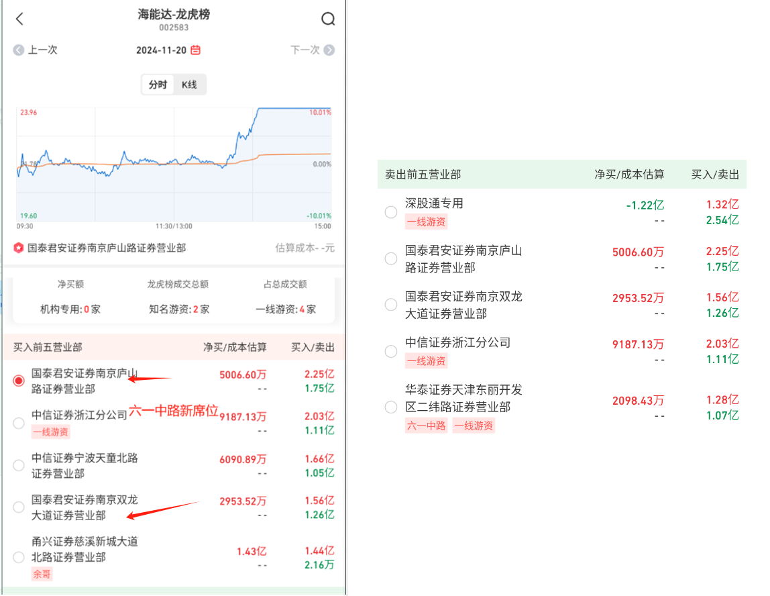Click the 余哥 tag label

(x=42, y=574)
